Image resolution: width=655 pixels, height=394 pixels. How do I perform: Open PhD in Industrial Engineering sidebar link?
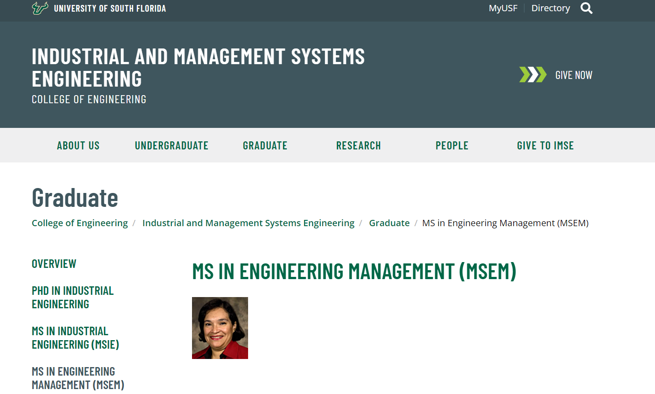tap(73, 298)
